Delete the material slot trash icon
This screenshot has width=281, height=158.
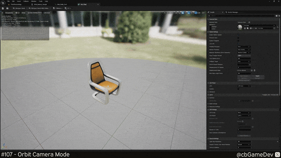(274, 28)
